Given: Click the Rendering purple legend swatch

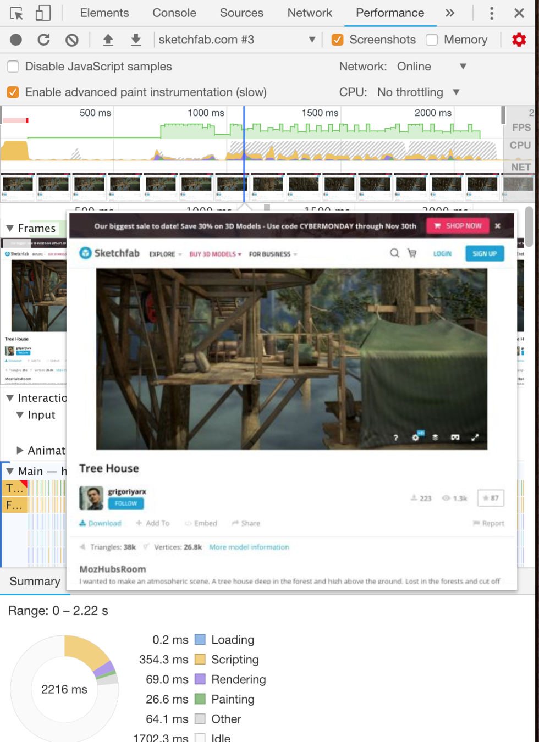Looking at the screenshot, I should click(x=200, y=679).
